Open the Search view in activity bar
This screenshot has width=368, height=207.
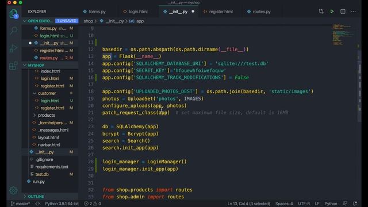pos(14,30)
